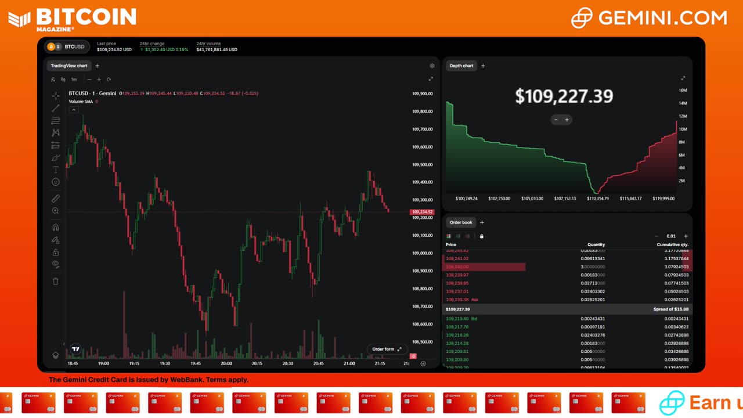Click the 109,219.40 Bid row

coord(567,319)
